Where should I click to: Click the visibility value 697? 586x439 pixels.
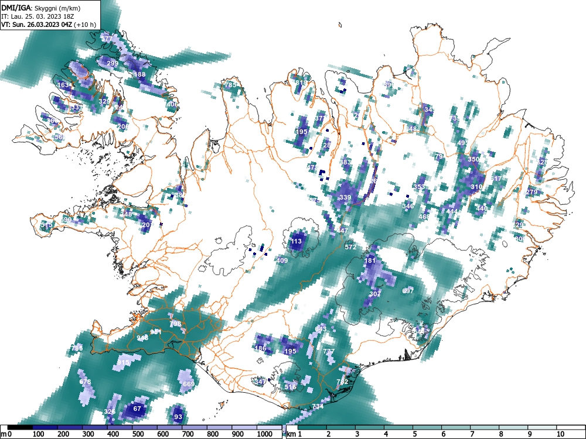click(x=408, y=291)
